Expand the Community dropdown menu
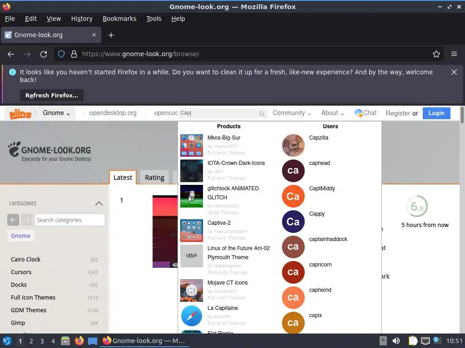Viewport: 465px width, 348px height. tap(292, 113)
